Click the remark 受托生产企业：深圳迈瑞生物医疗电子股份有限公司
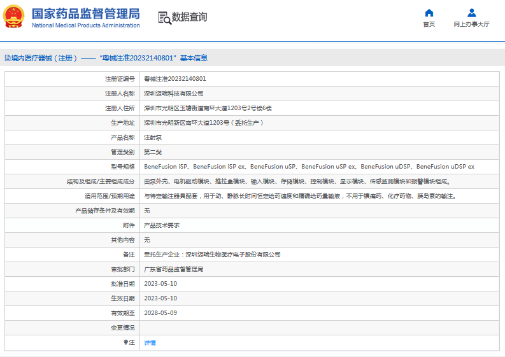Viewport: 505px width, 357px height. tap(212, 255)
